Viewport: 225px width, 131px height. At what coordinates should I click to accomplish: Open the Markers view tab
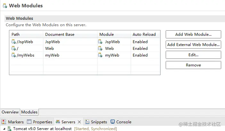coord(13,122)
